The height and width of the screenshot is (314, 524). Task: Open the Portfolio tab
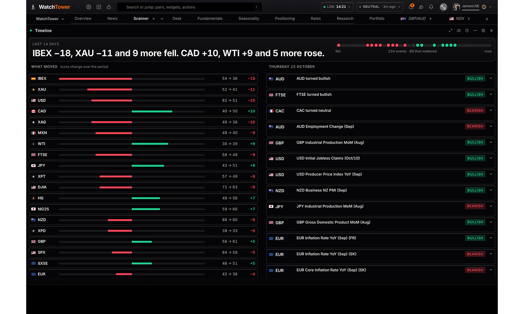(377, 18)
